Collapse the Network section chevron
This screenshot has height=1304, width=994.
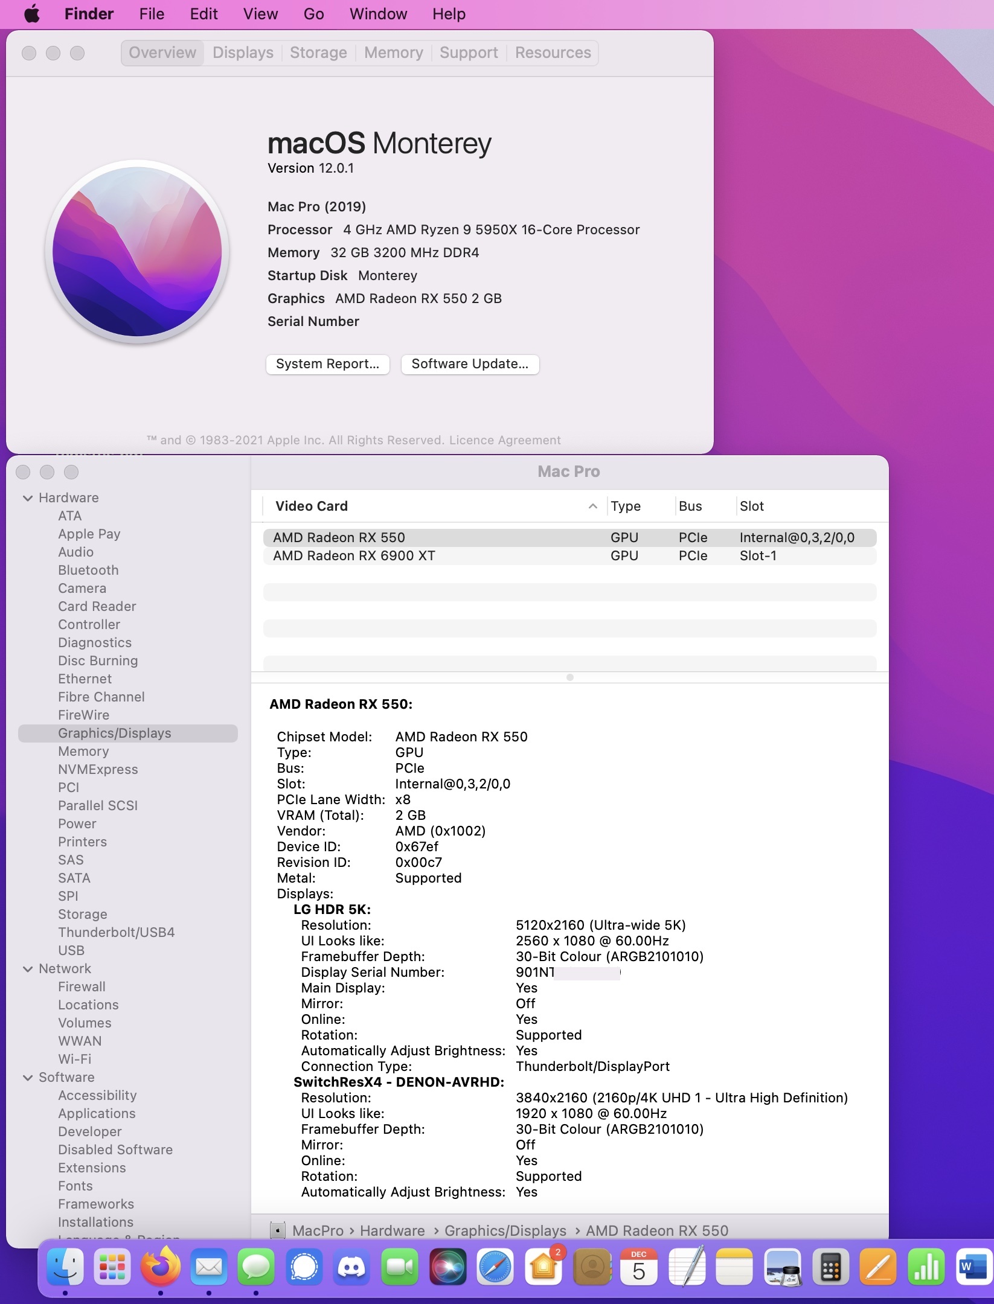(28, 969)
